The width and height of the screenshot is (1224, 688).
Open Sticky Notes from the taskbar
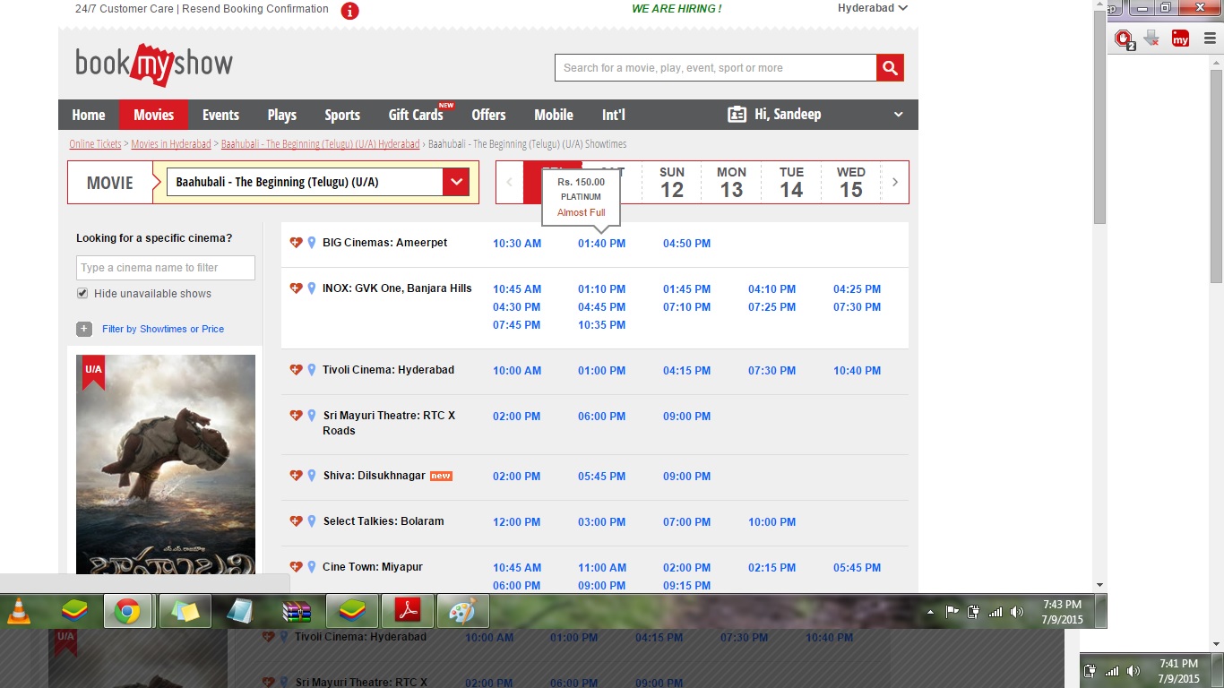point(185,611)
